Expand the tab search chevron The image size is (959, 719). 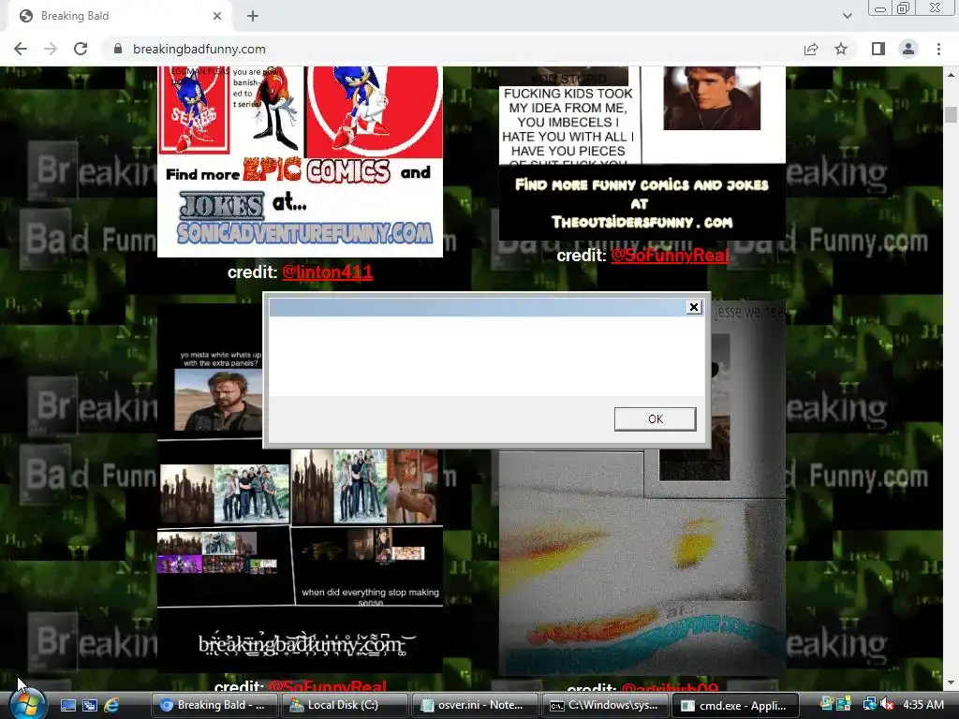pyautogui.click(x=847, y=16)
